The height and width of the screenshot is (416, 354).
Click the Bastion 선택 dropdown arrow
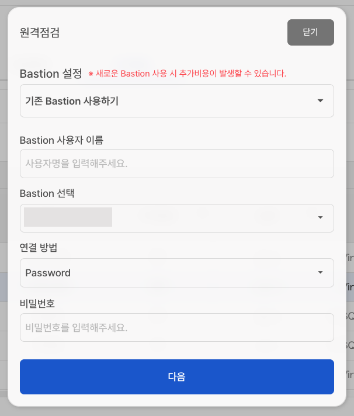tap(320, 218)
